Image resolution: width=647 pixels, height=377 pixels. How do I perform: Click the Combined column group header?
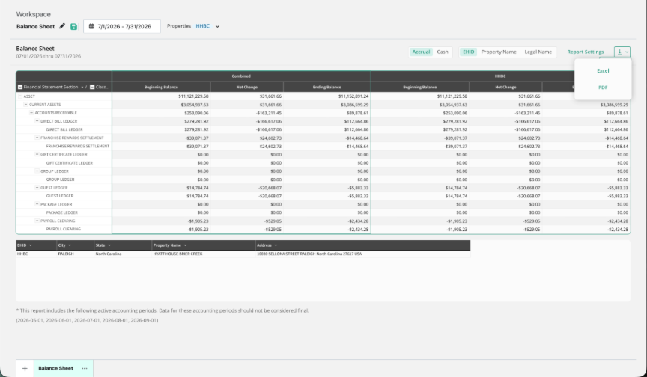coord(241,76)
